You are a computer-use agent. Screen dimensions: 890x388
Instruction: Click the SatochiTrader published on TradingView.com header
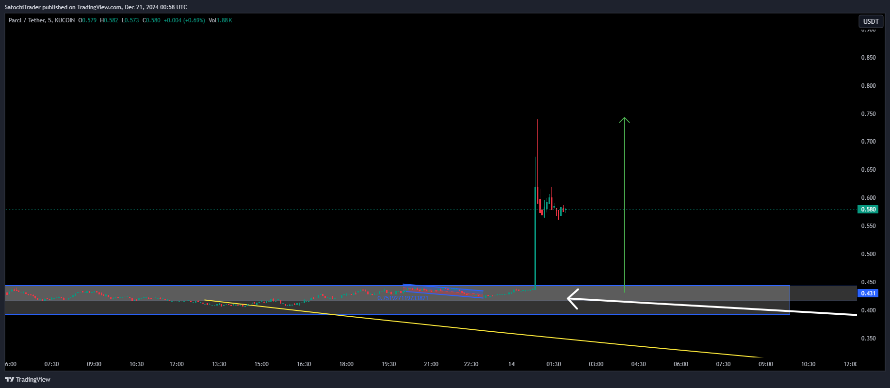pyautogui.click(x=96, y=7)
